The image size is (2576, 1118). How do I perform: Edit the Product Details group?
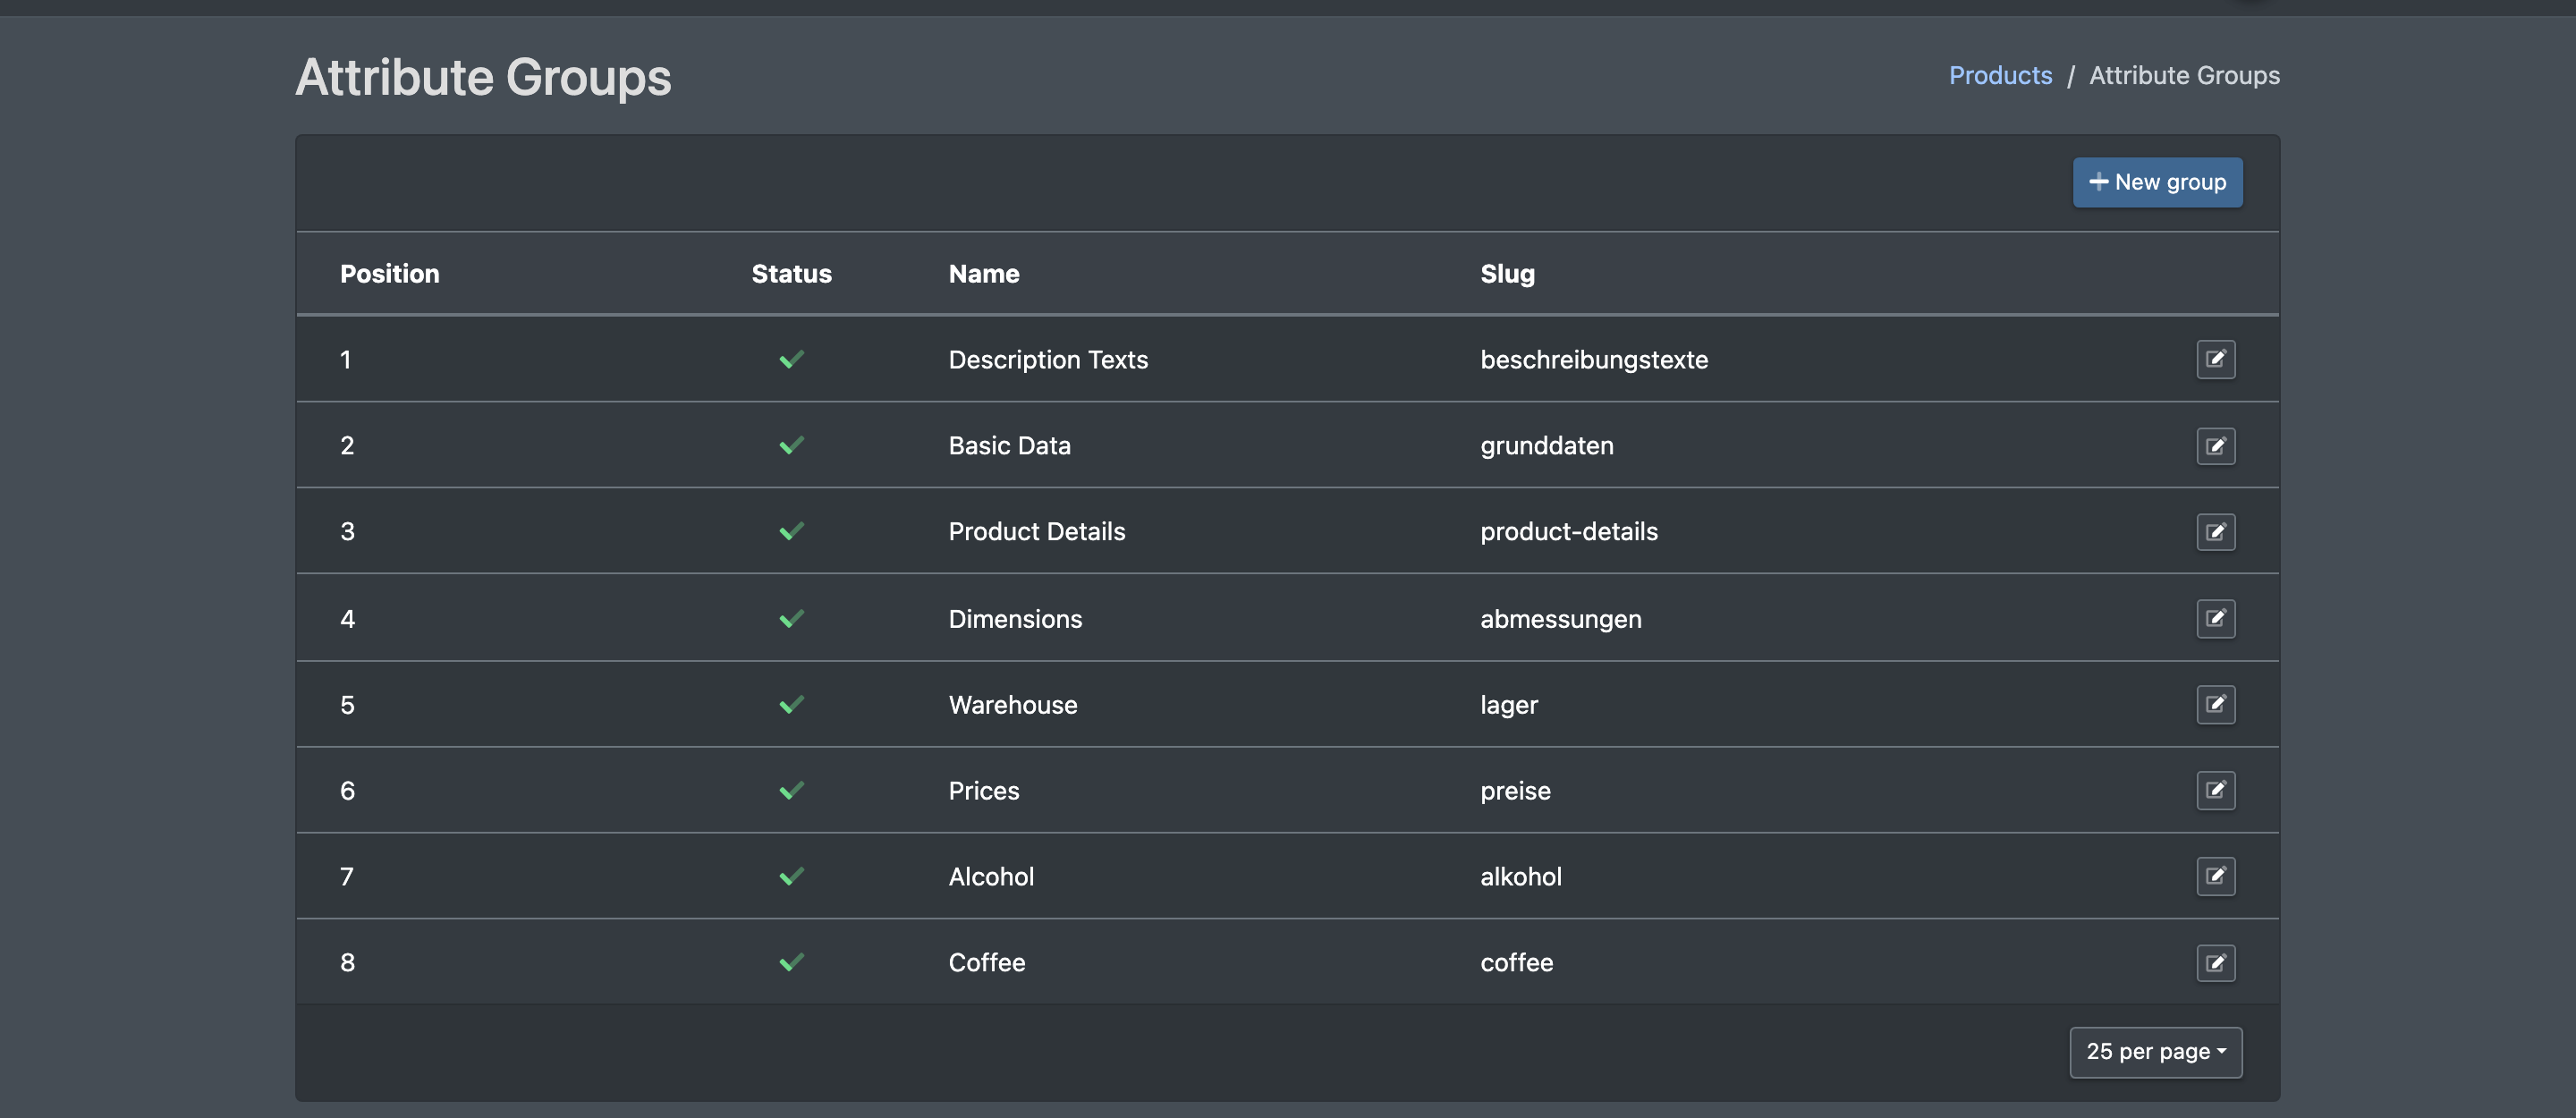pyautogui.click(x=2215, y=531)
